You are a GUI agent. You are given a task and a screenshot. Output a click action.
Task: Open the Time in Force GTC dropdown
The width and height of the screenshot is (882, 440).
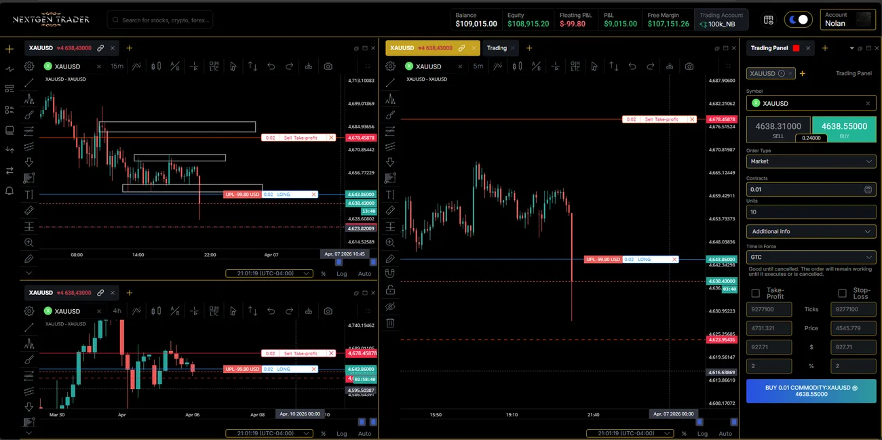click(811, 258)
